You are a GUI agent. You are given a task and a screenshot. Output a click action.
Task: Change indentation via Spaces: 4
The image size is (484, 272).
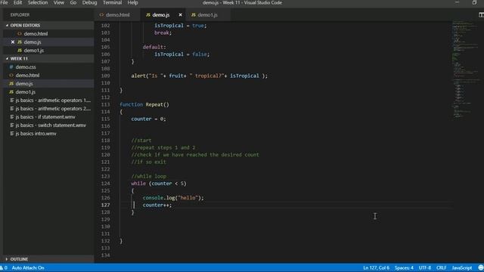pos(404,267)
